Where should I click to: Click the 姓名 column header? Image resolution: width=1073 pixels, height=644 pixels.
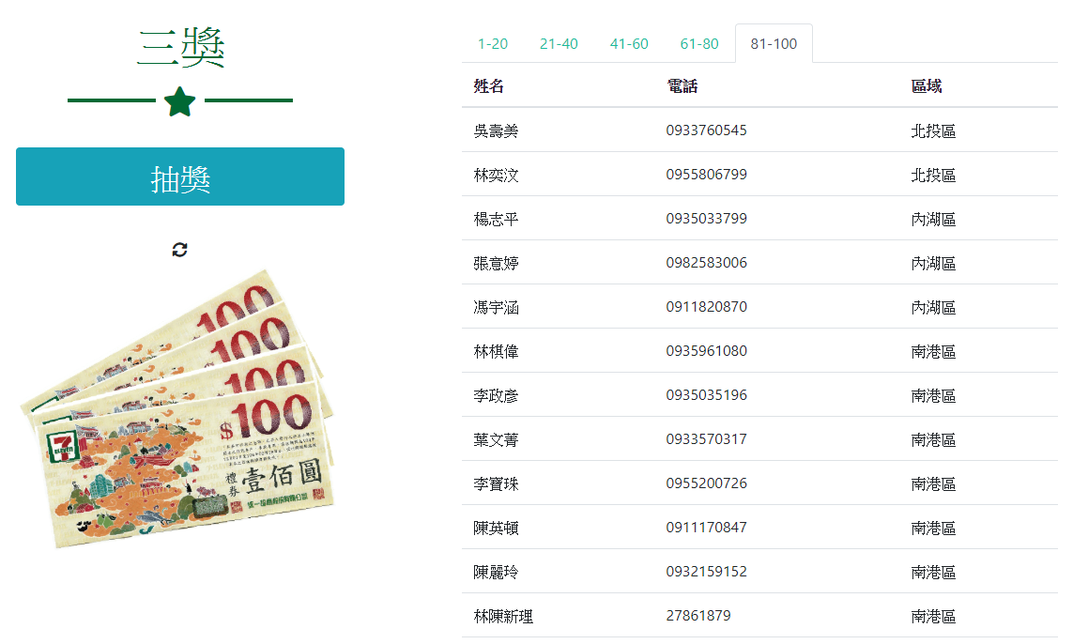488,86
